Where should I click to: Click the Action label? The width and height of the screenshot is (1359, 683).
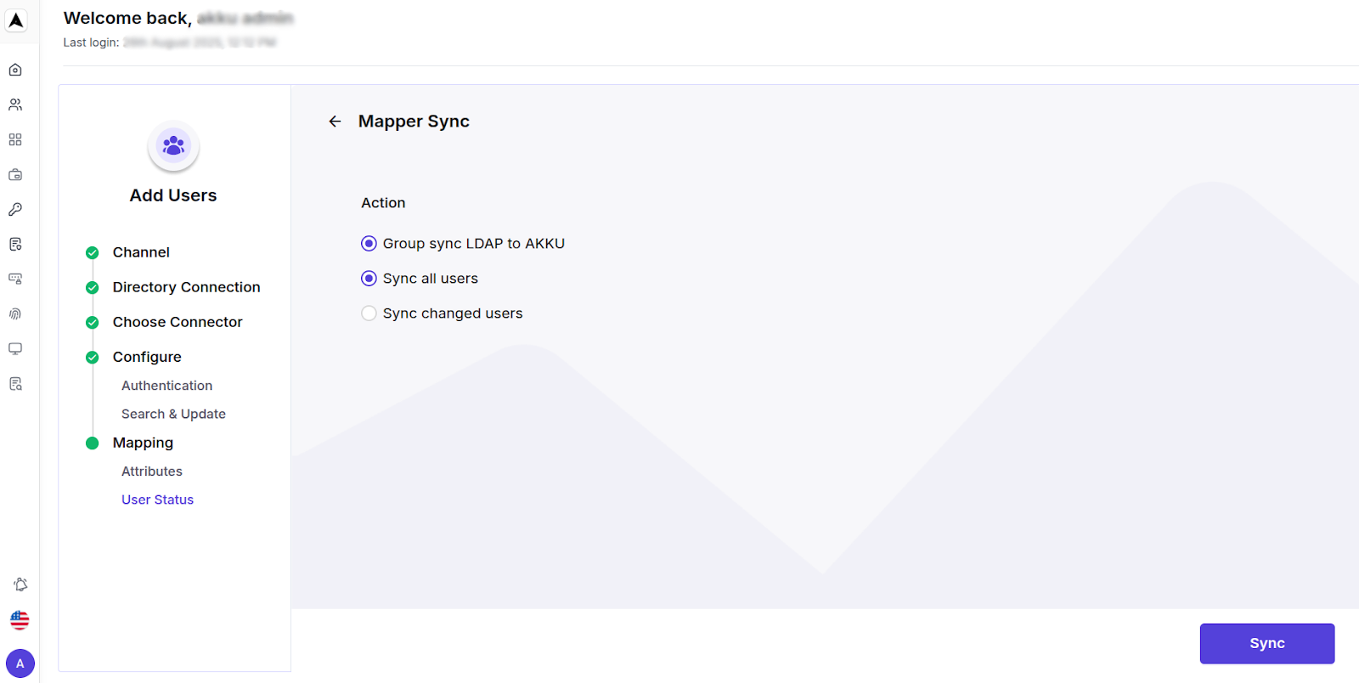[383, 203]
